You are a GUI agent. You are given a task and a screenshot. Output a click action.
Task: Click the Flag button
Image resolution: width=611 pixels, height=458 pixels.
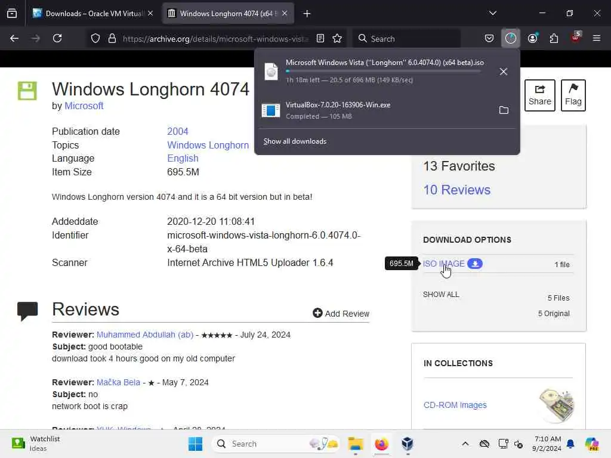(x=573, y=95)
